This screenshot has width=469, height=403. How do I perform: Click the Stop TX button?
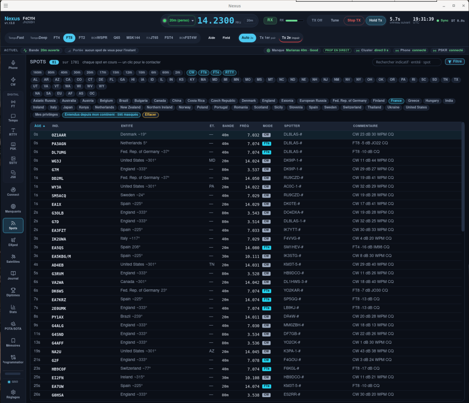[x=354, y=20]
